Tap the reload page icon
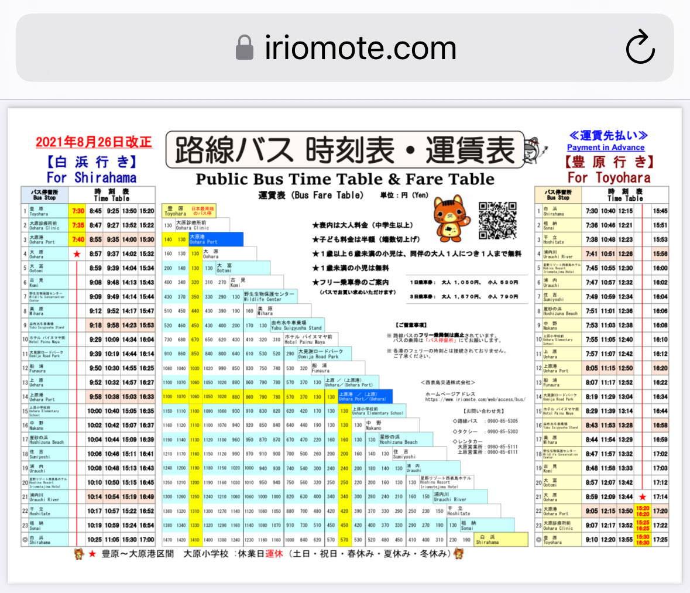 coord(640,48)
